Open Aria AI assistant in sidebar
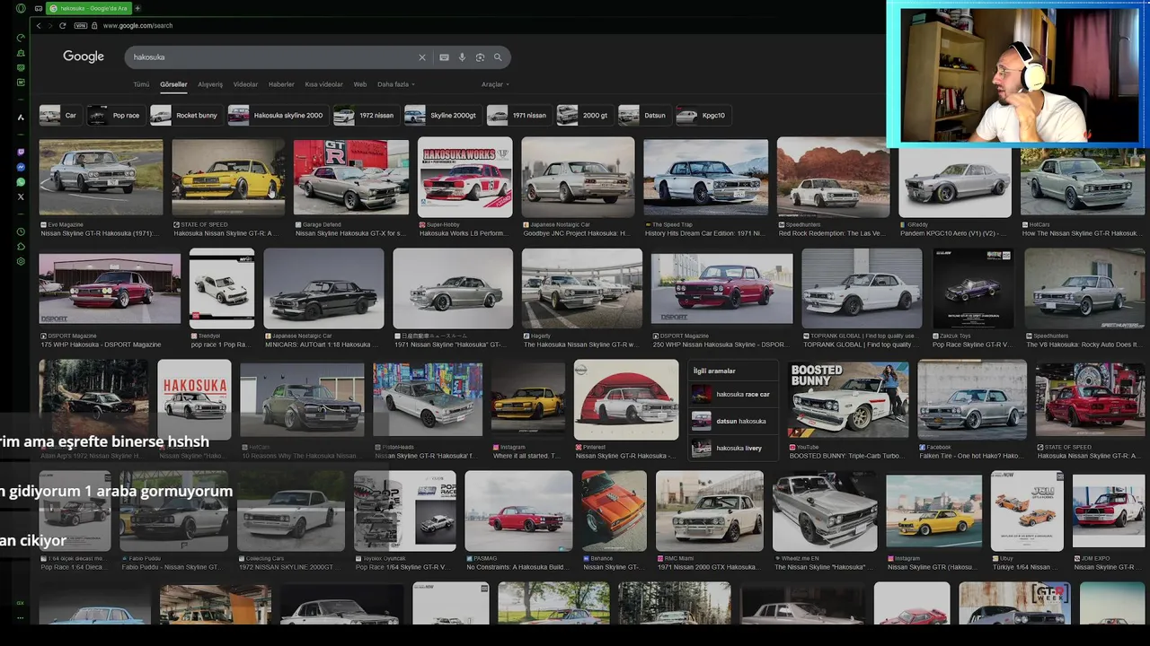Screen dimensions: 1150x646 click(21, 118)
